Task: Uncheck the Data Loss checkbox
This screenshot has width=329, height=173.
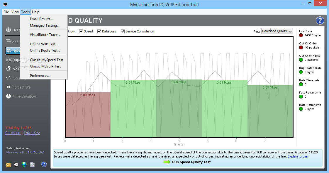Action: 99,31
